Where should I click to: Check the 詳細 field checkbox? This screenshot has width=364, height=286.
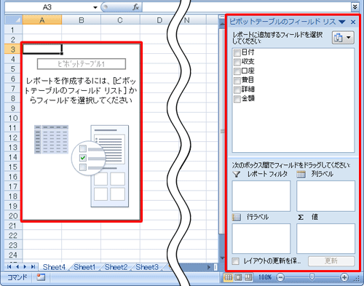click(237, 90)
